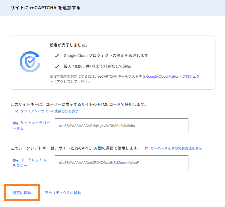The width and height of the screenshot is (225, 207).
Task: Click text Google Cloud プロジェクトの設定を管理します
Action: [x=106, y=56]
